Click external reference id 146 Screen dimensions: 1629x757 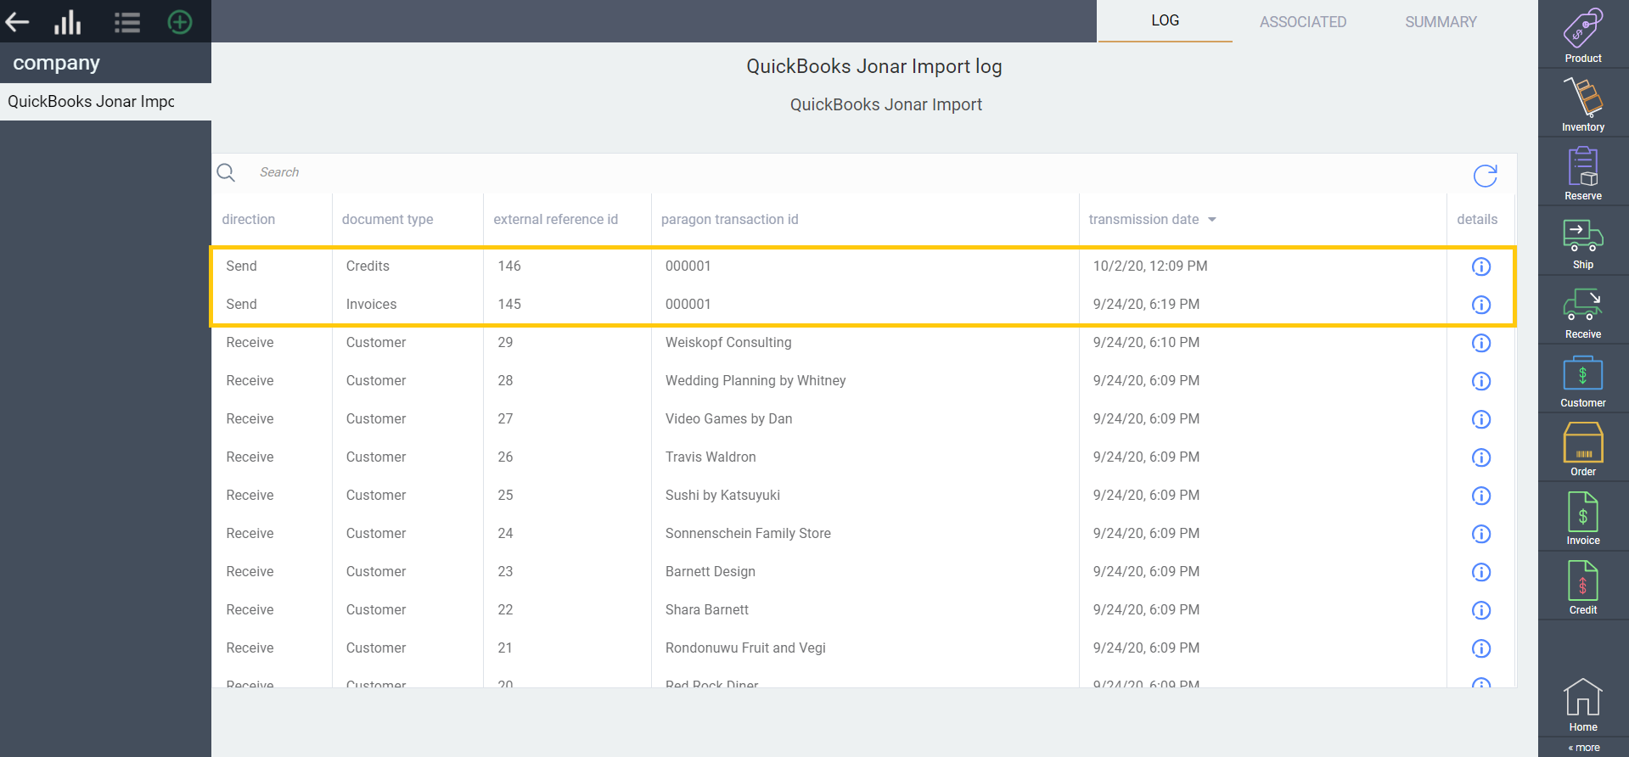(509, 266)
